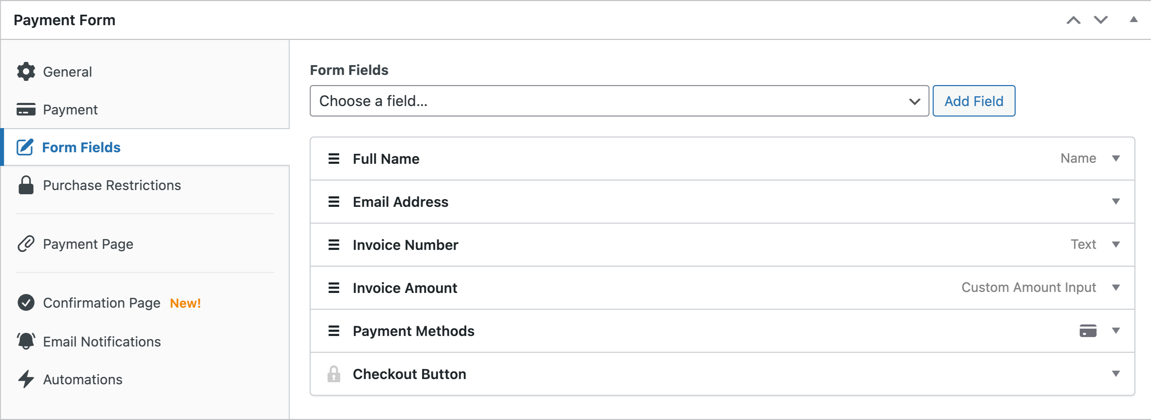Move the Payment Form panel up
The image size is (1151, 420).
click(1073, 20)
